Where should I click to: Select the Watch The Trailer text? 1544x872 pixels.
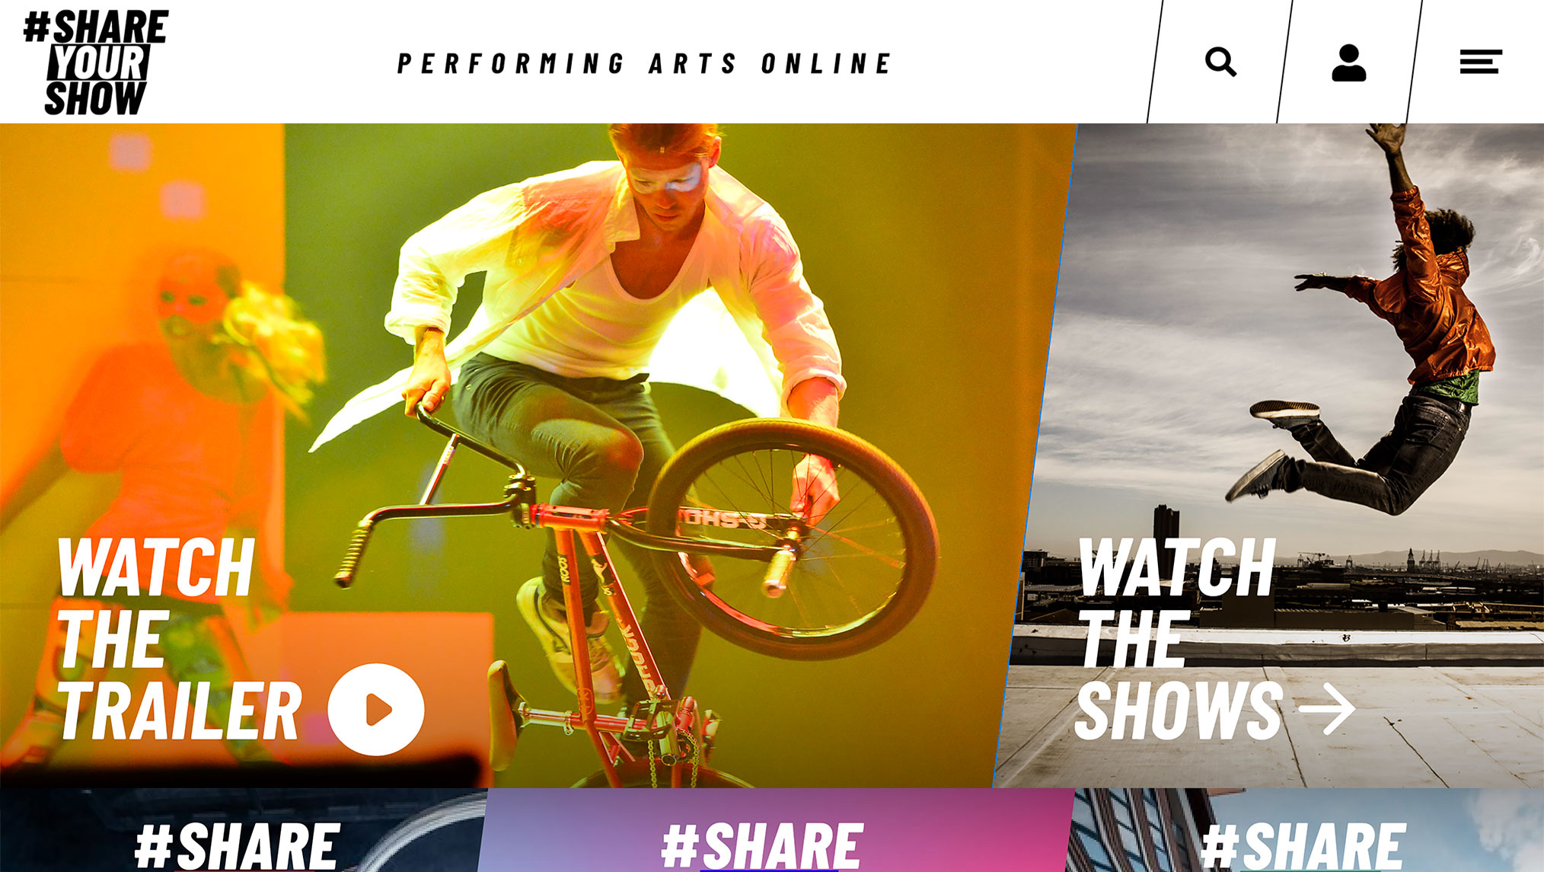coord(179,638)
